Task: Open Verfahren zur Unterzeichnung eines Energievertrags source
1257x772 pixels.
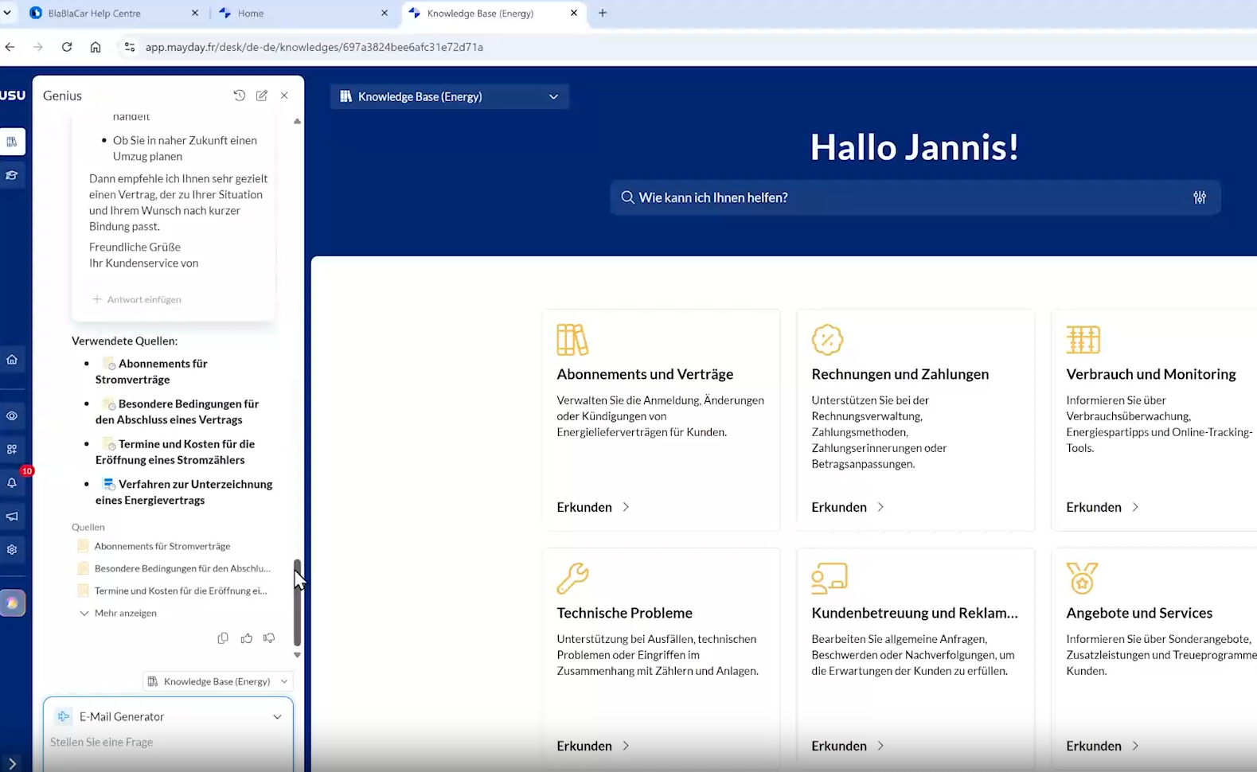Action: click(x=184, y=492)
